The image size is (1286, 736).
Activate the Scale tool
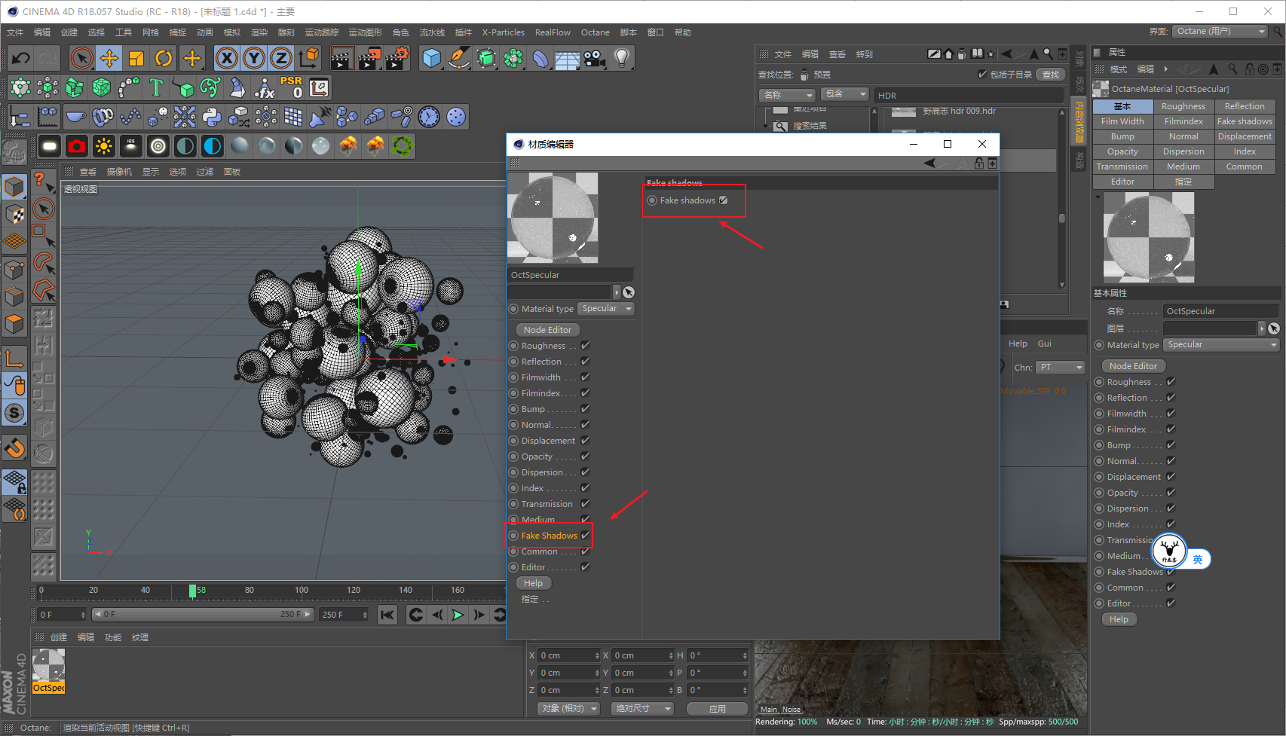pos(136,58)
